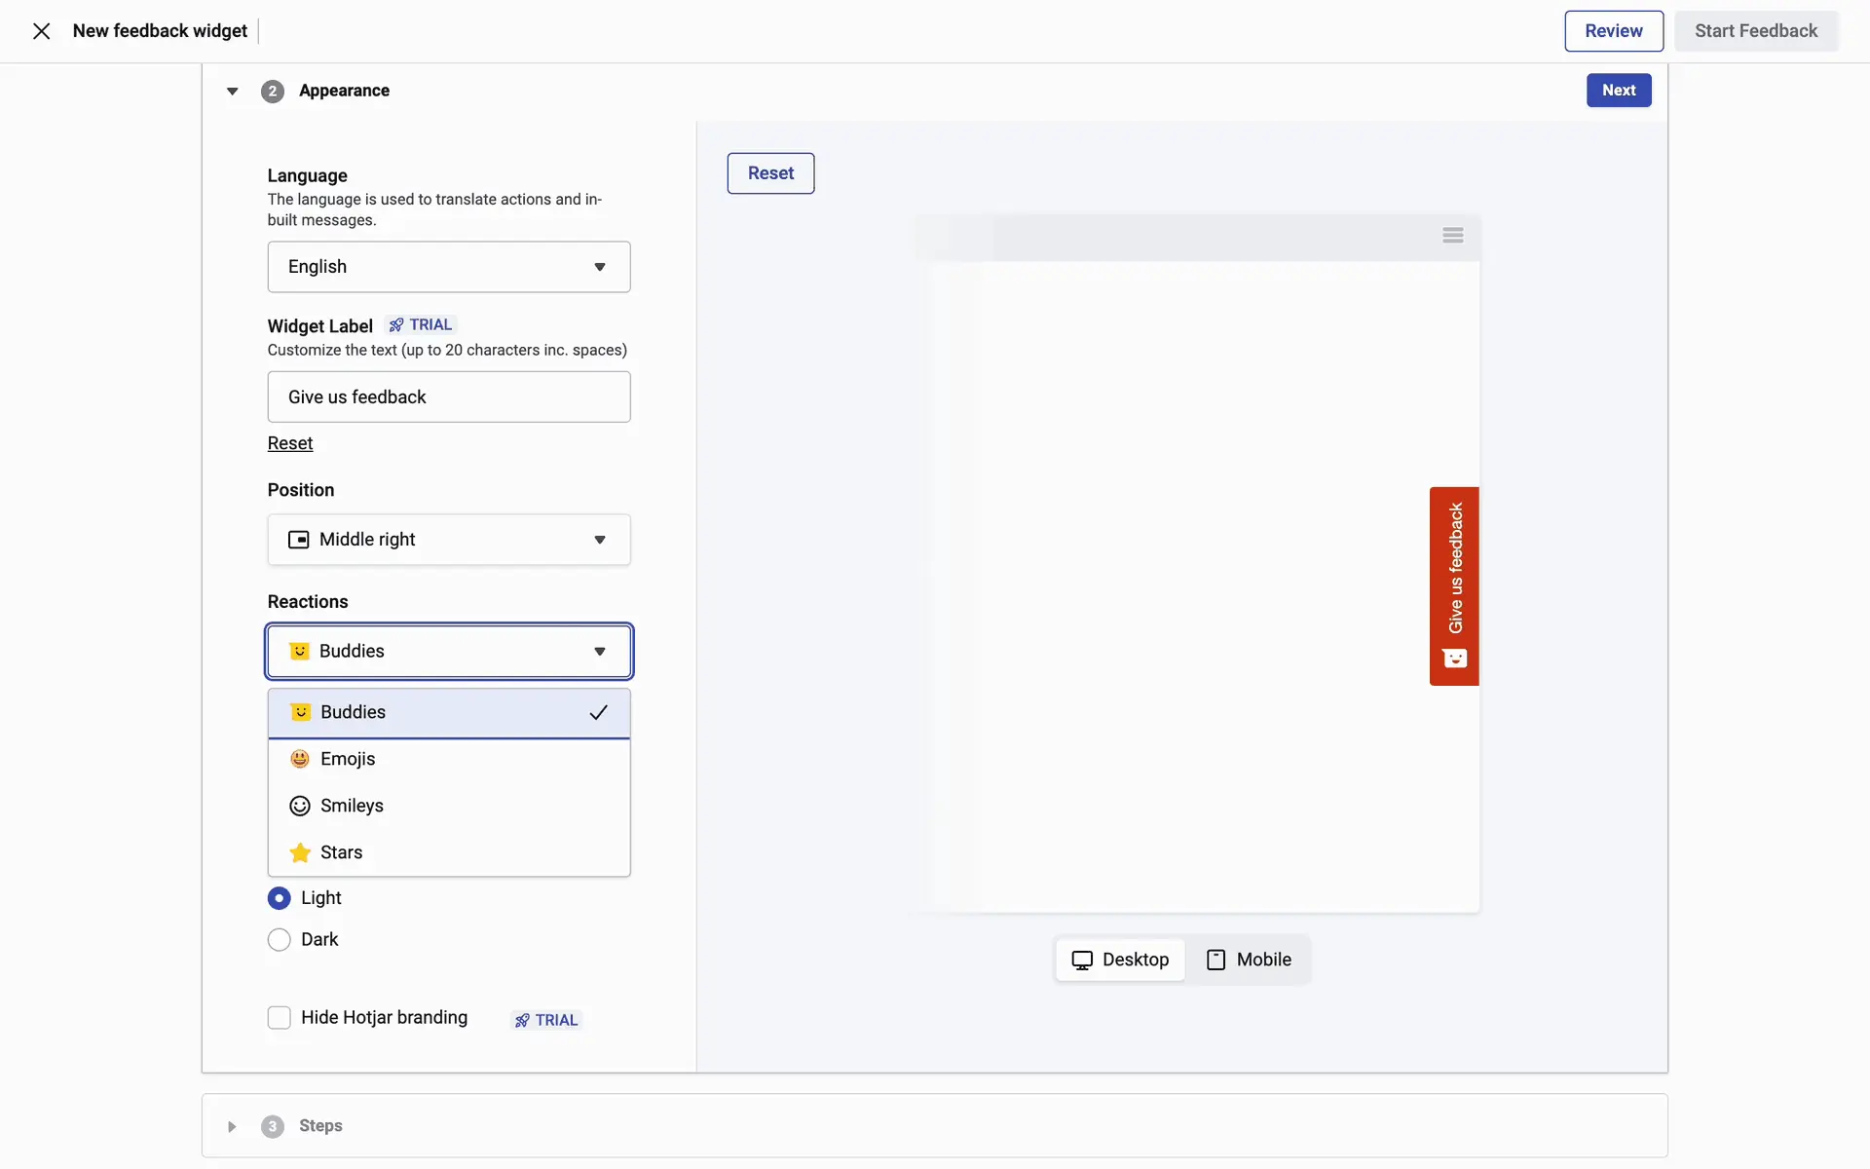Click the Review button
Image resolution: width=1870 pixels, height=1169 pixels.
click(1613, 31)
